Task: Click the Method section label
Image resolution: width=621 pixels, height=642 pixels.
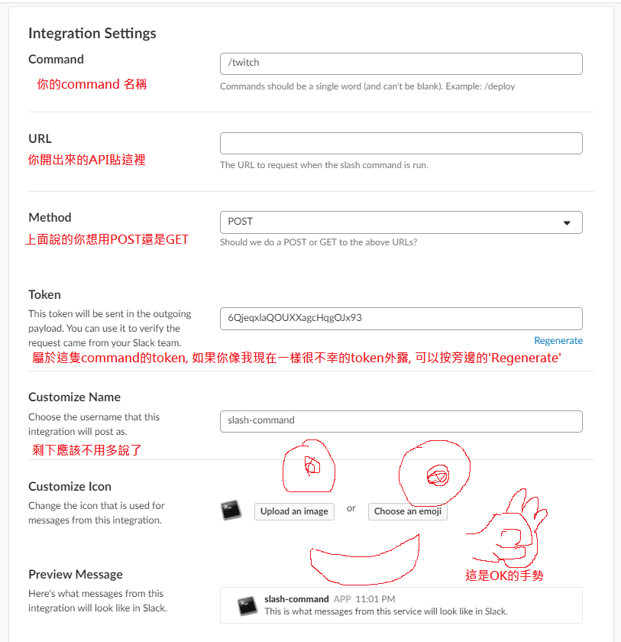Action: [50, 217]
